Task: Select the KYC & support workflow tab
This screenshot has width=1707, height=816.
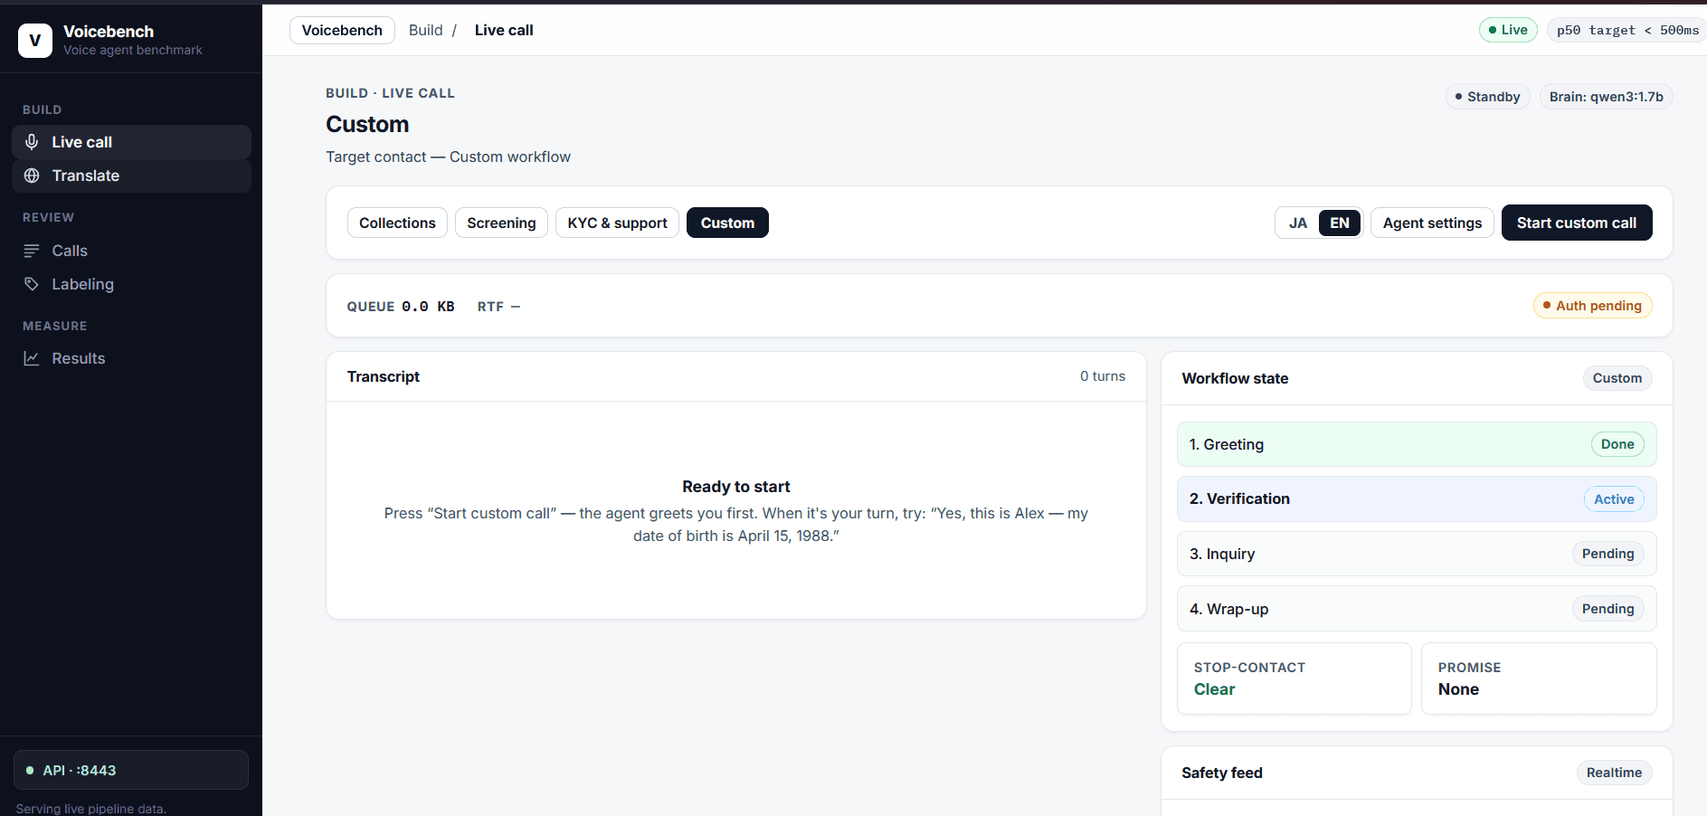Action: [x=617, y=223]
